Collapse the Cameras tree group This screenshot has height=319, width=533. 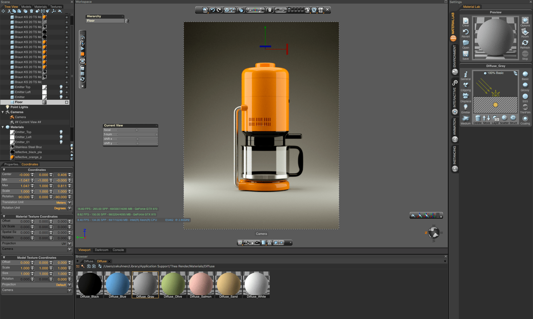(x=3, y=112)
